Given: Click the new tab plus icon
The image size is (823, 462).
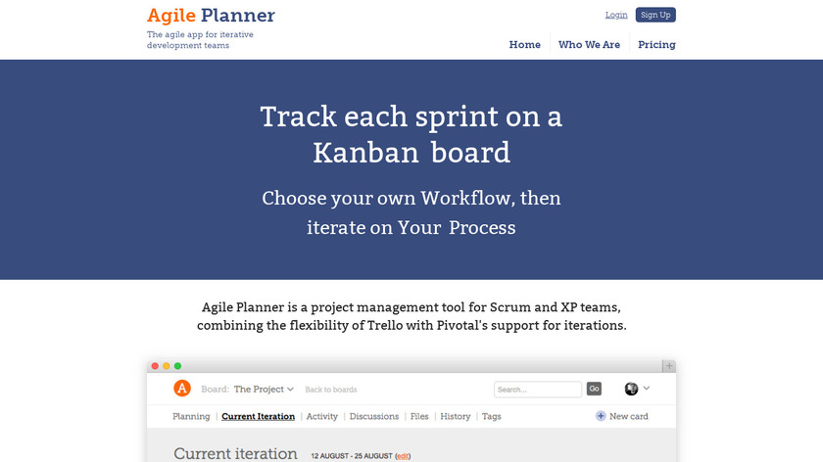Looking at the screenshot, I should (669, 366).
